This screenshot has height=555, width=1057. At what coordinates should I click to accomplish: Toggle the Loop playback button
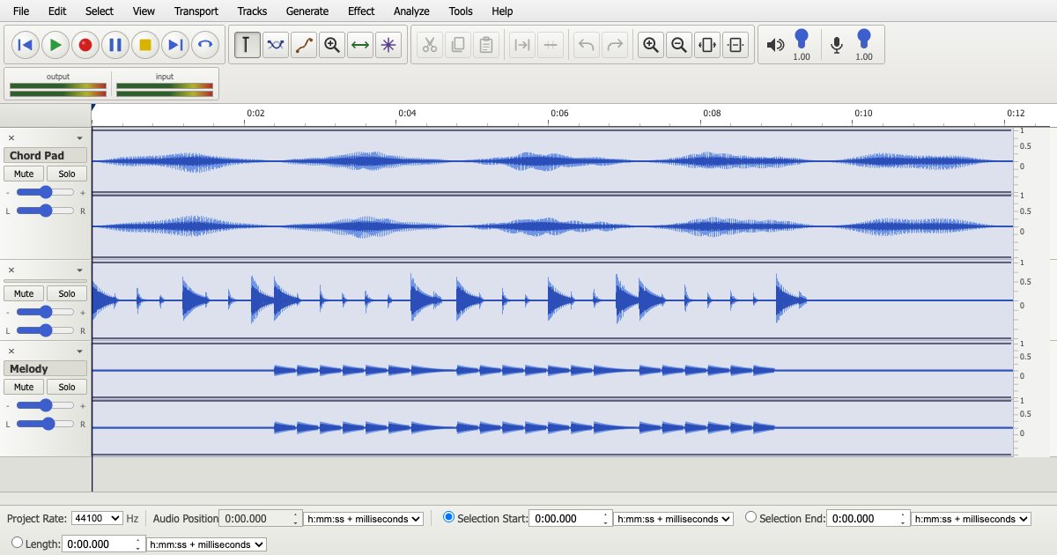205,44
